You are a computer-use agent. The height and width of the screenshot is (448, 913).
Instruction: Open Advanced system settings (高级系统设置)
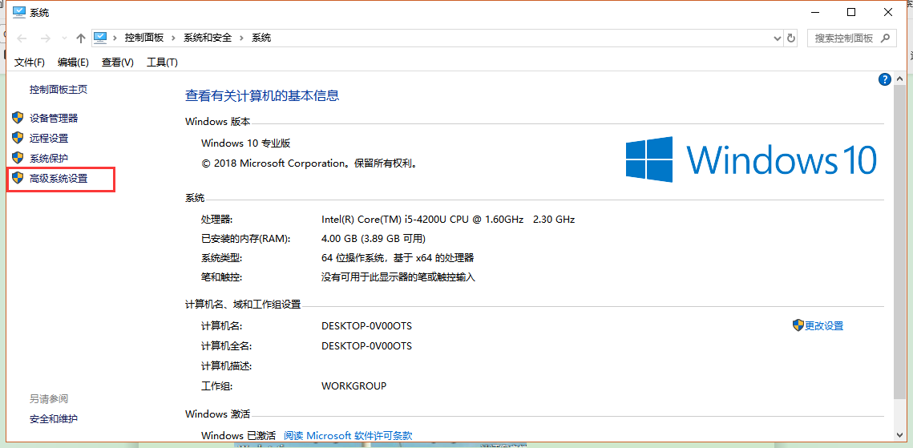pos(59,179)
